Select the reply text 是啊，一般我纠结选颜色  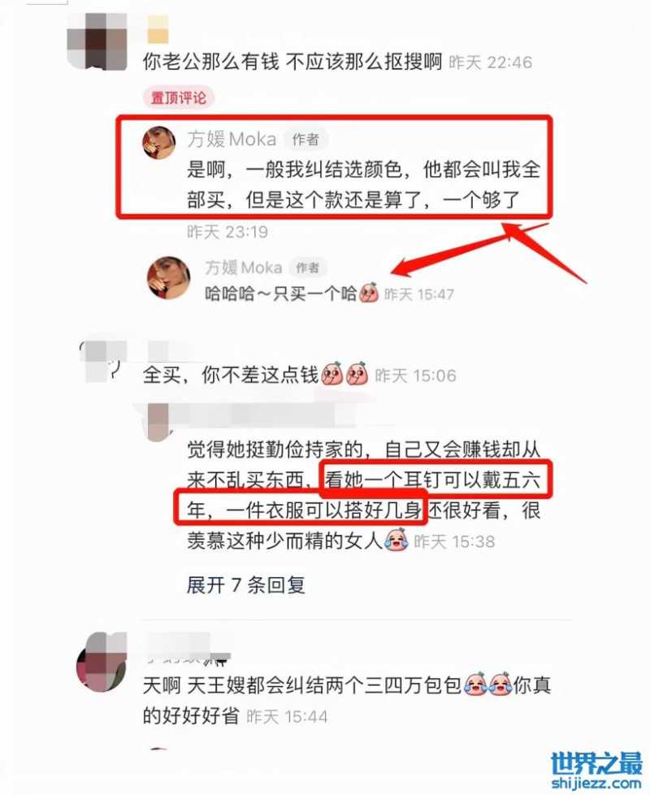[x=364, y=184]
